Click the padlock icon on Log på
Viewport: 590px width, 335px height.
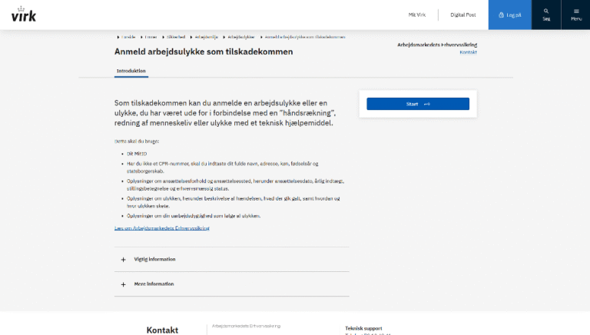click(502, 15)
